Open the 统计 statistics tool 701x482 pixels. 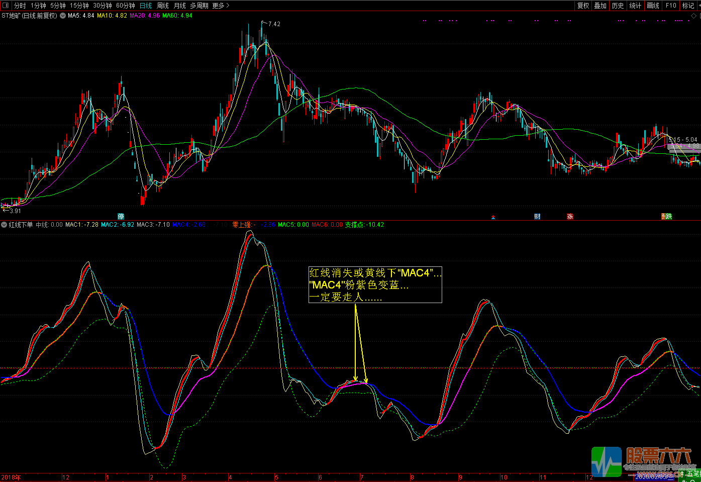(x=636, y=6)
